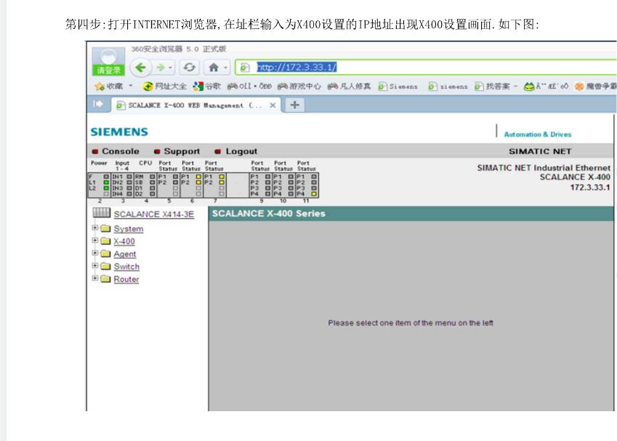The width and height of the screenshot is (617, 441).
Task: Go to the browser Home icon
Action: click(x=214, y=67)
